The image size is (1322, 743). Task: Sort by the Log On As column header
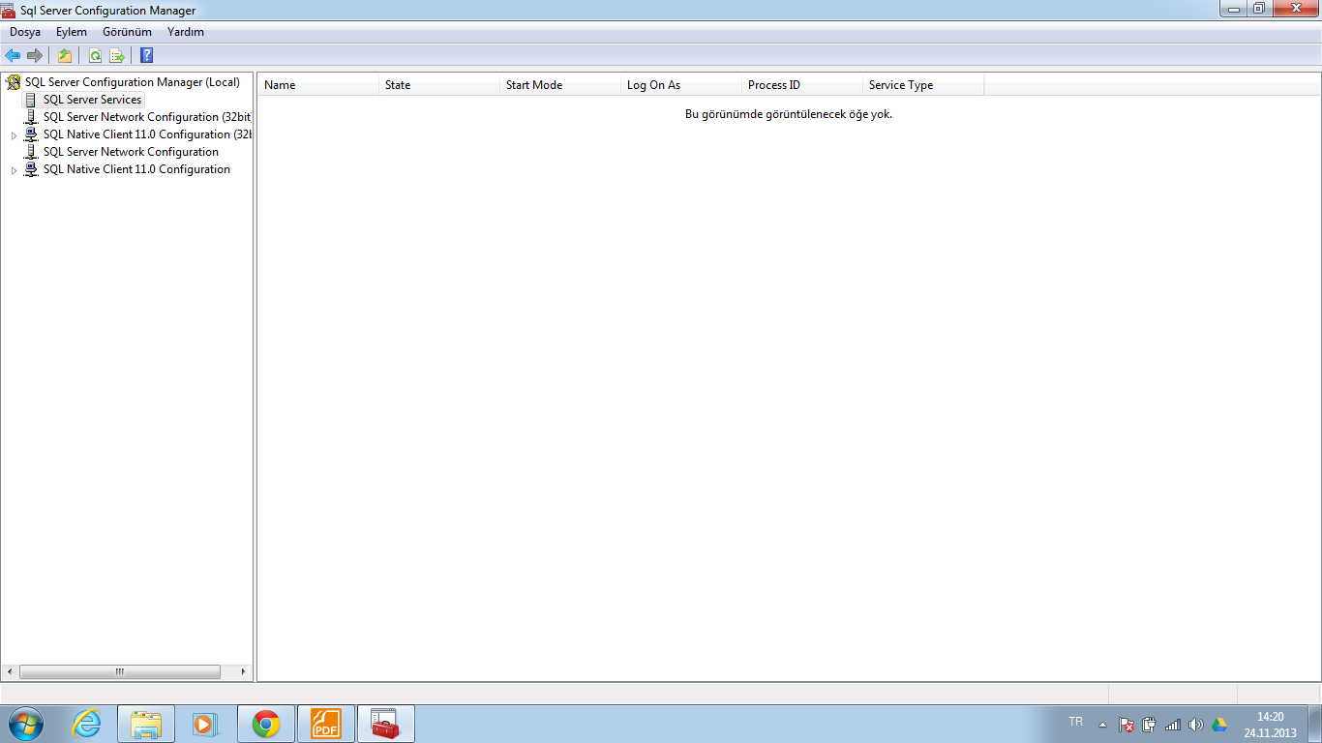[681, 85]
